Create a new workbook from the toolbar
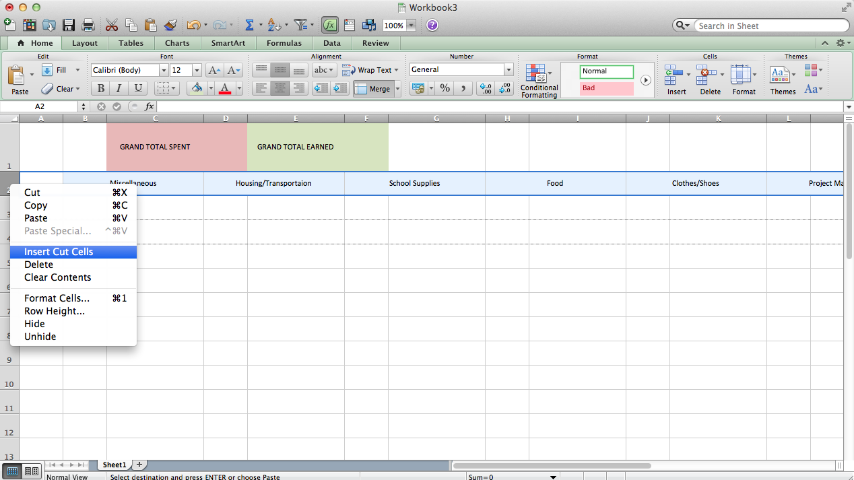This screenshot has width=854, height=480. click(9, 25)
